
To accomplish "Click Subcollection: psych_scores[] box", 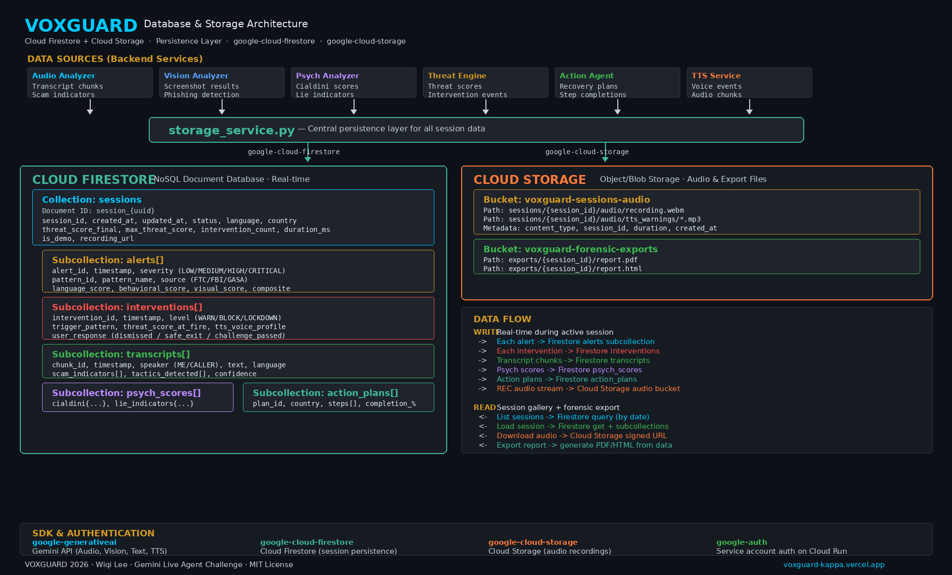I will point(137,397).
